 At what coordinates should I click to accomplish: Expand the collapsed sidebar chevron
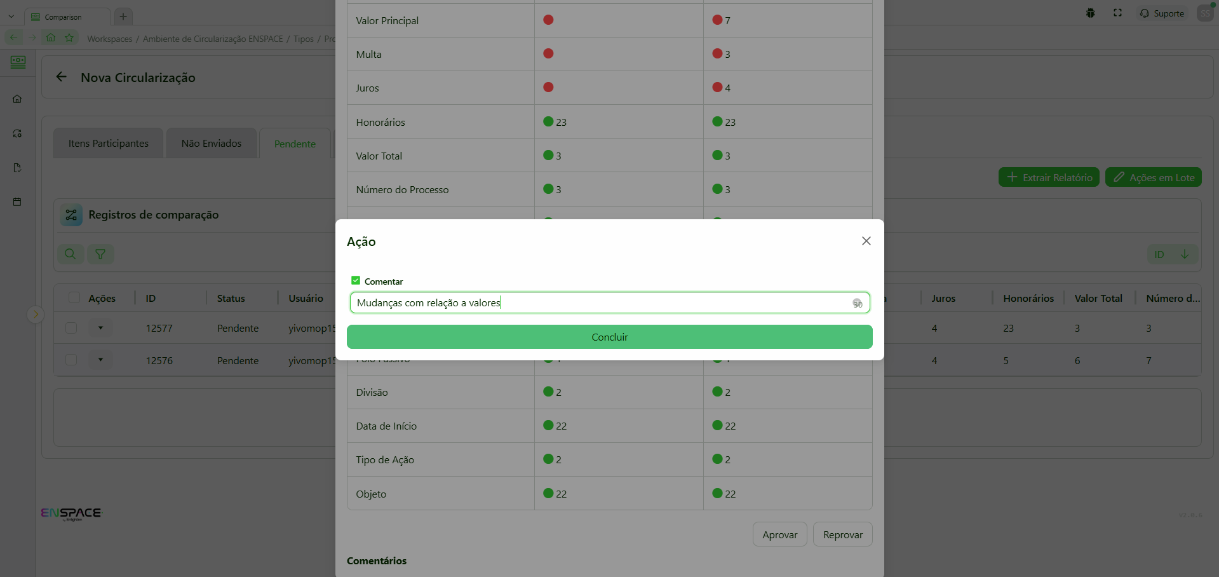click(x=36, y=314)
